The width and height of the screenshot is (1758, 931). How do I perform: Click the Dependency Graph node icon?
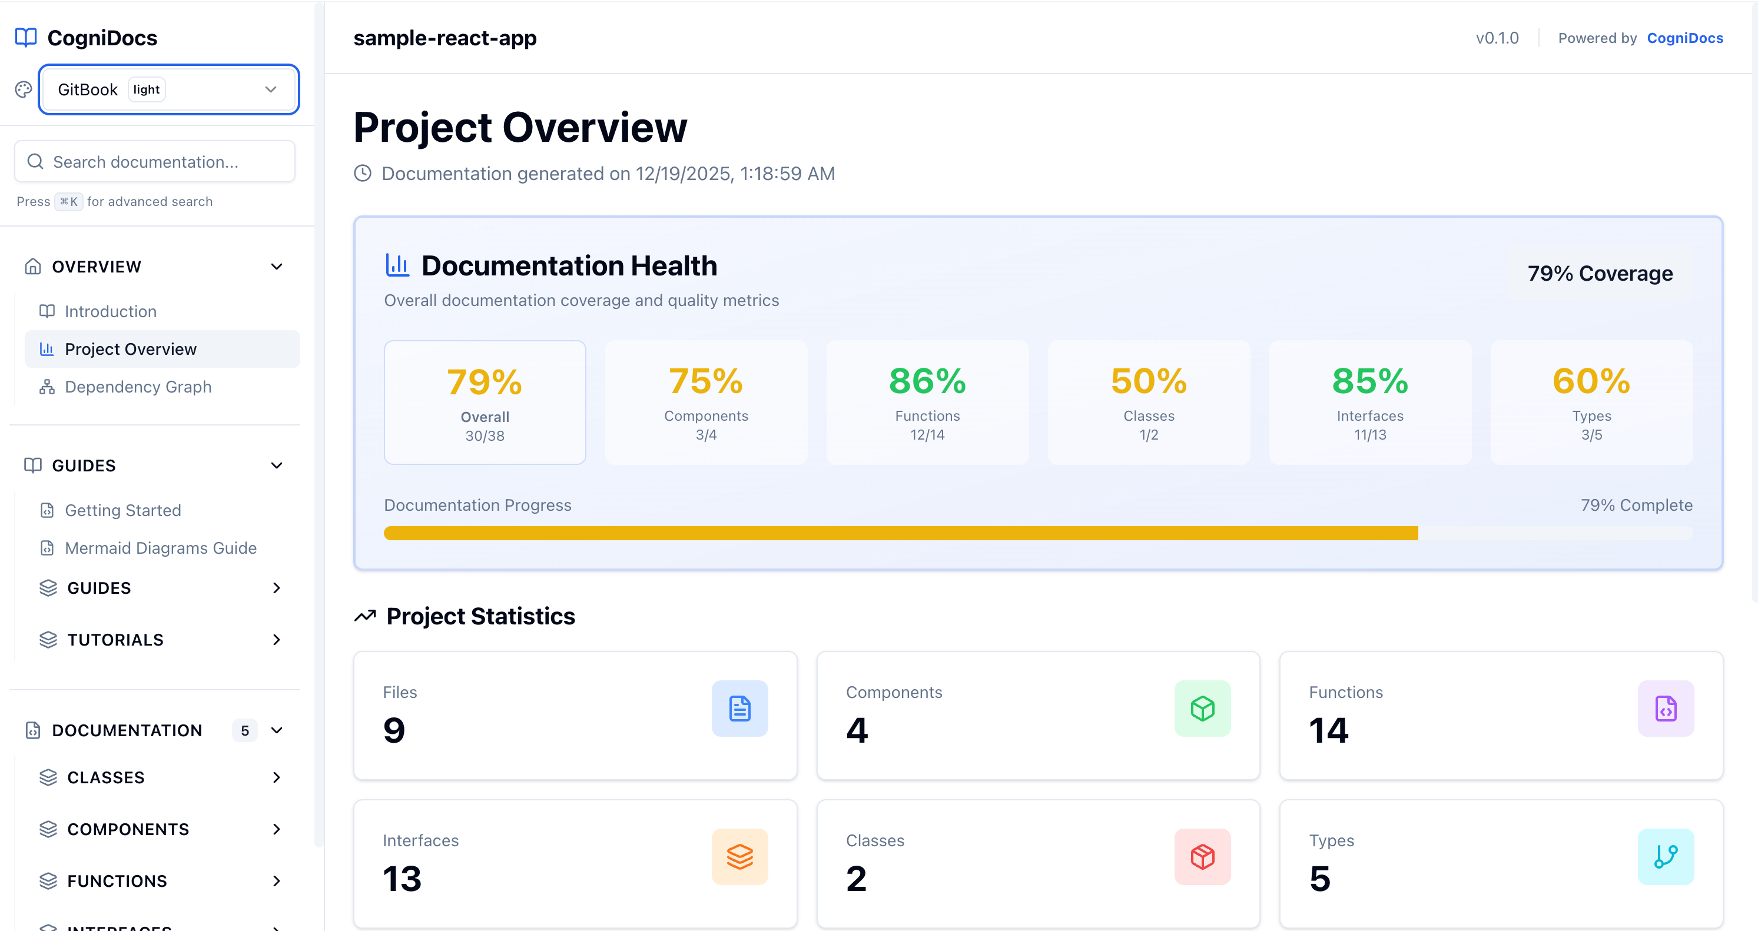[x=46, y=387]
